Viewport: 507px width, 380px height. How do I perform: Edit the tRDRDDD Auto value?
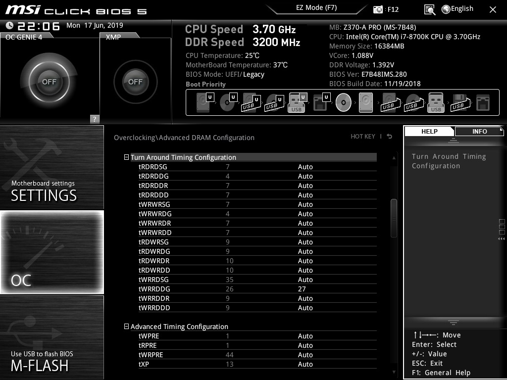(x=305, y=195)
